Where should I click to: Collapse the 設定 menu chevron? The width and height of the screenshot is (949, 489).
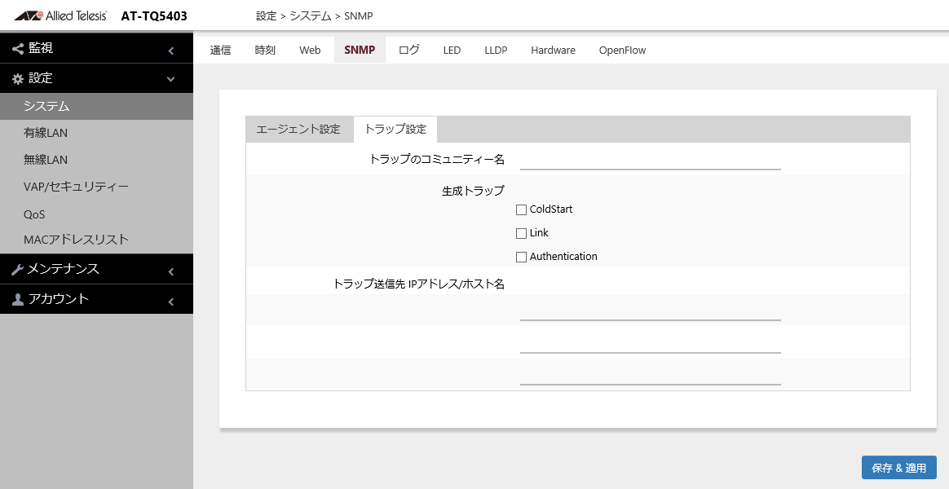[171, 79]
